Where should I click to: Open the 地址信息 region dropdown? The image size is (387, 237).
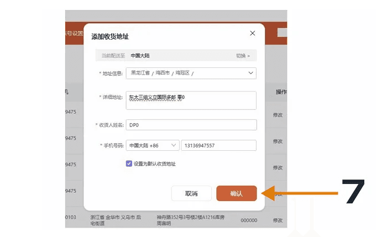click(x=191, y=73)
